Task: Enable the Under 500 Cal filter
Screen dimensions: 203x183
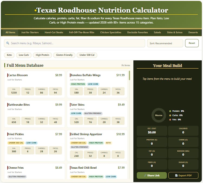Action: [x=87, y=55]
